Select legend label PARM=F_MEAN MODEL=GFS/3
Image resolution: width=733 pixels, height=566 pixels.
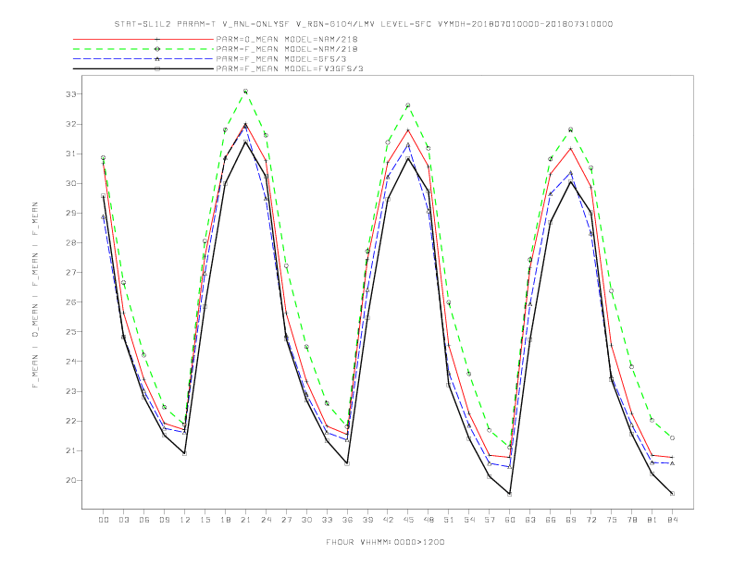[x=281, y=59]
